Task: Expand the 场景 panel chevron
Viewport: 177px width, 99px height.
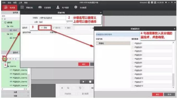Action: click(x=28, y=92)
